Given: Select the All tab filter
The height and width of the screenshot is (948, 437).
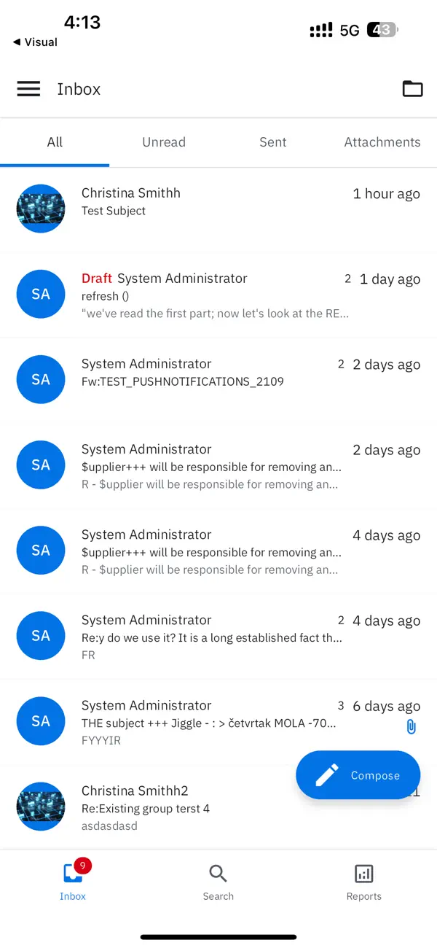Looking at the screenshot, I should [55, 141].
